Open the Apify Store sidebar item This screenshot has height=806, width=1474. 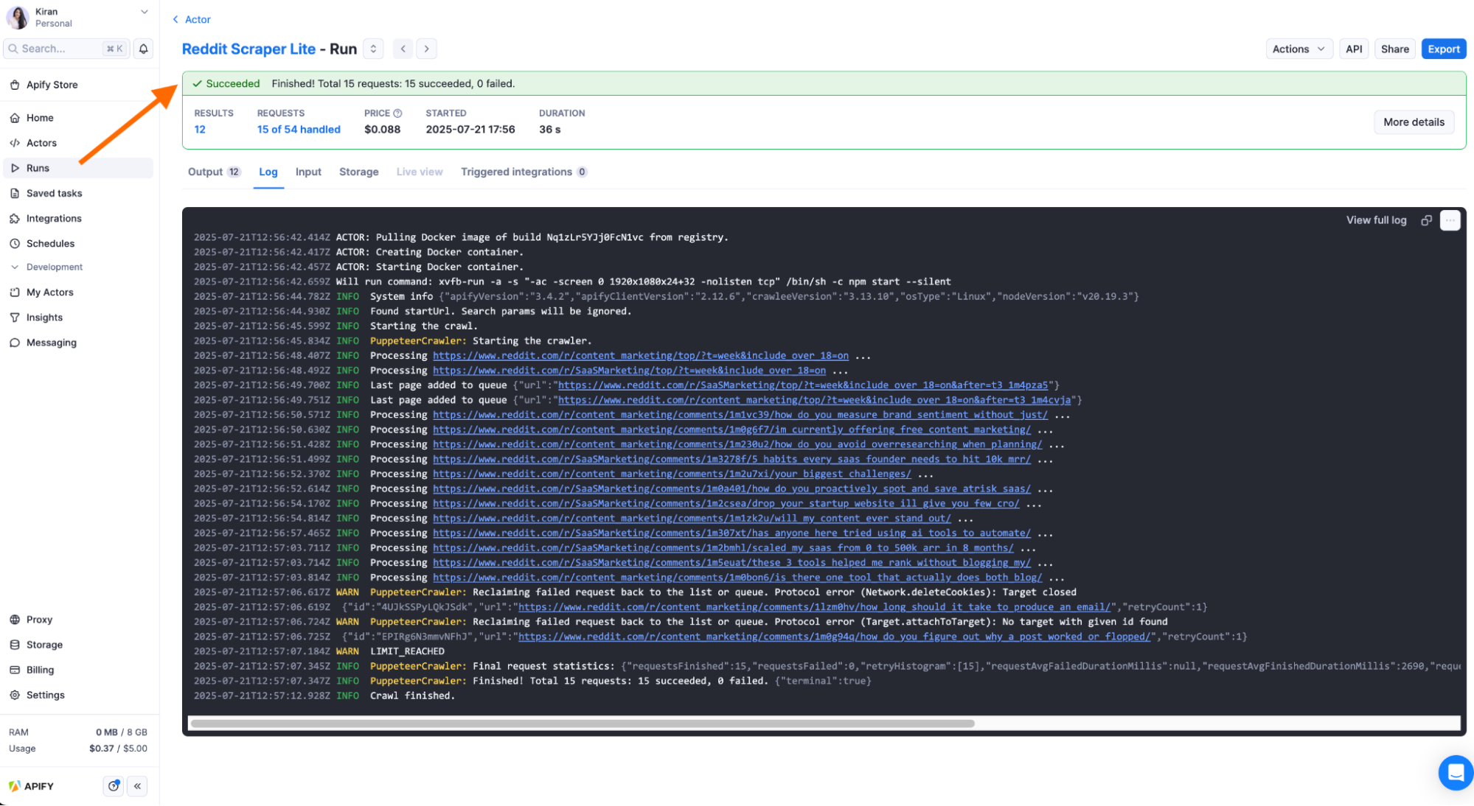tap(52, 85)
